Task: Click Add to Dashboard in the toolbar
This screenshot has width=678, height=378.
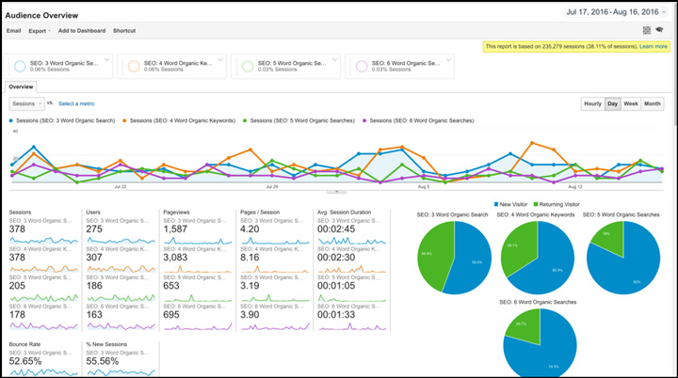Action: 82,31
